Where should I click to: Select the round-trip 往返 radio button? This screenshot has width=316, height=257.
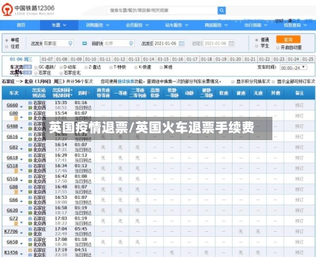[7, 47]
